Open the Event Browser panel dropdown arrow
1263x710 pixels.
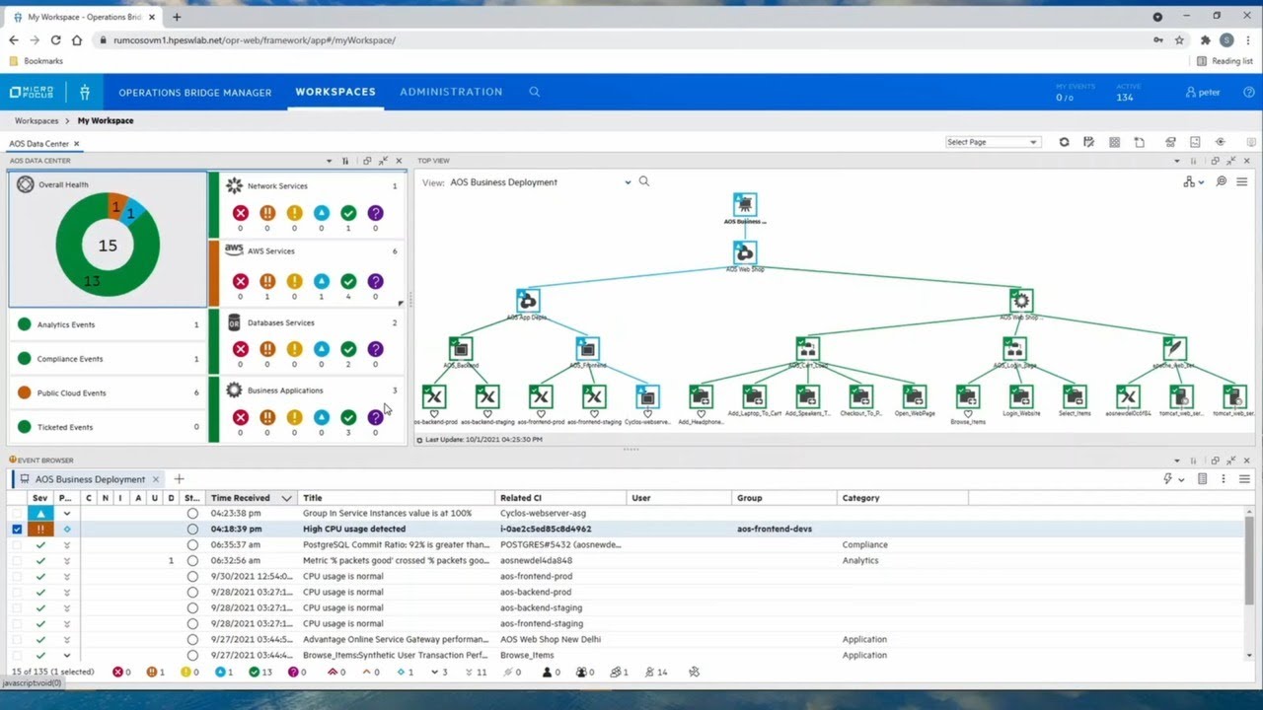tap(1176, 461)
